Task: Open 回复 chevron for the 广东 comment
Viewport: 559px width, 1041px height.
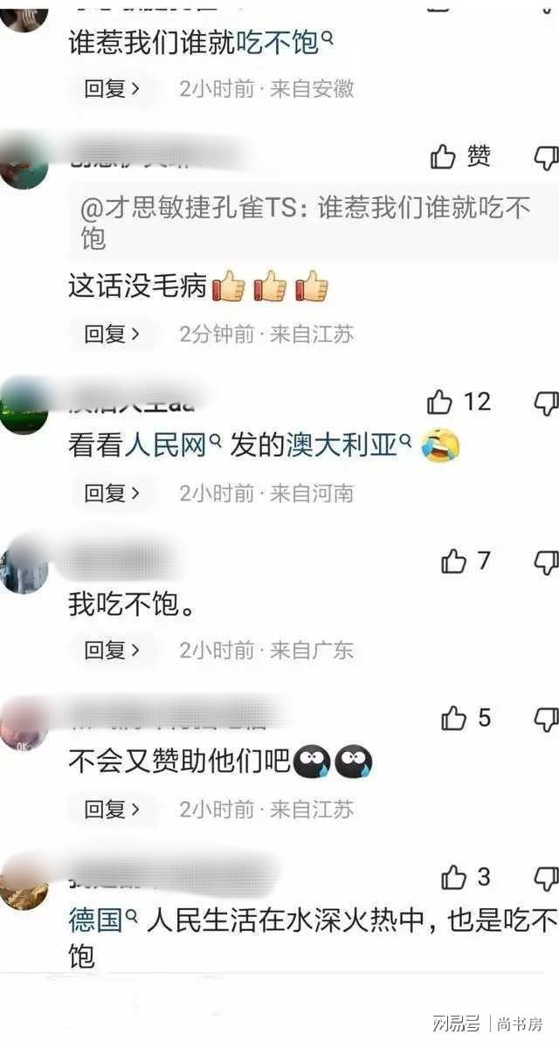Action: point(112,650)
